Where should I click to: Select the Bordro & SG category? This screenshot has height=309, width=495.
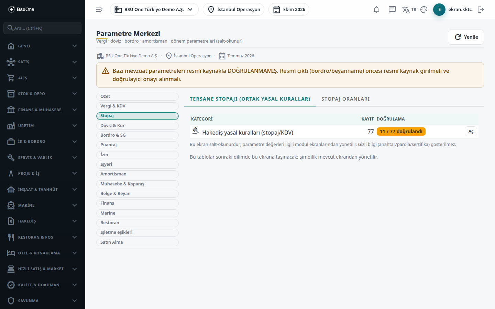pyautogui.click(x=137, y=135)
